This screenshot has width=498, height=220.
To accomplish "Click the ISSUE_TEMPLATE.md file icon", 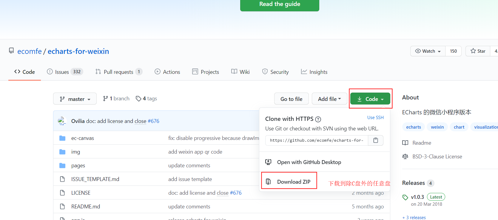I will point(62,179).
